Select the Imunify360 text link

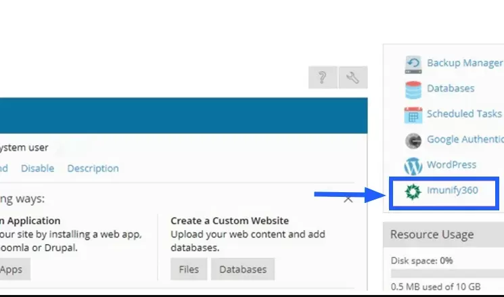coord(452,191)
